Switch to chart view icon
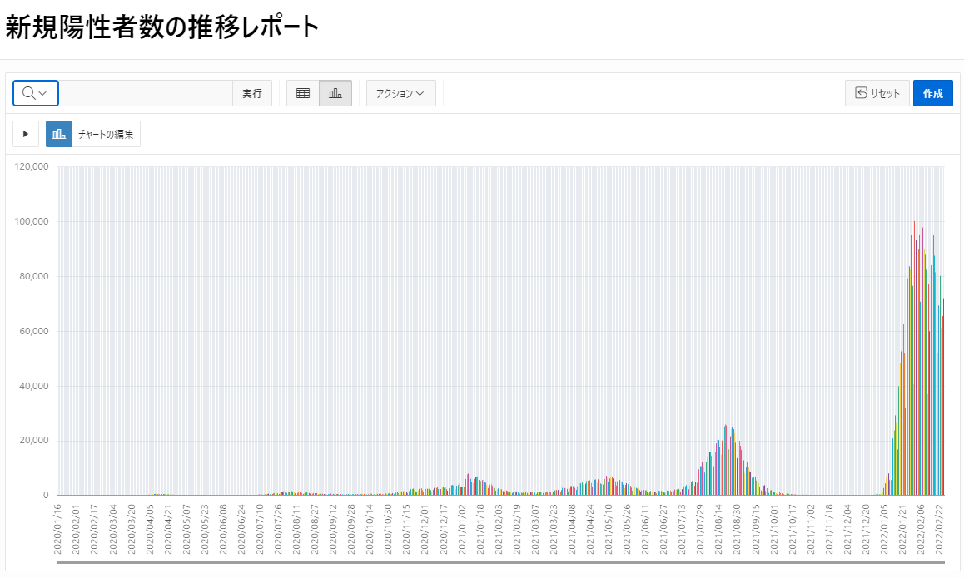 pos(335,93)
